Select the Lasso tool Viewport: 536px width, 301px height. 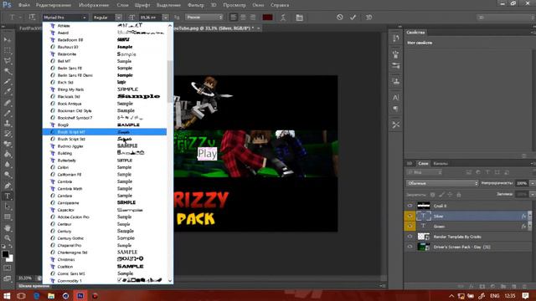[x=8, y=61]
